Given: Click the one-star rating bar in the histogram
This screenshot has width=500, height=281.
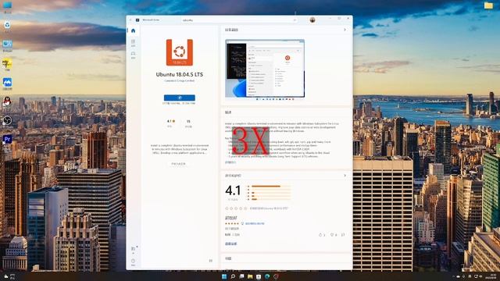Looking at the screenshot, I should pyautogui.click(x=271, y=199).
